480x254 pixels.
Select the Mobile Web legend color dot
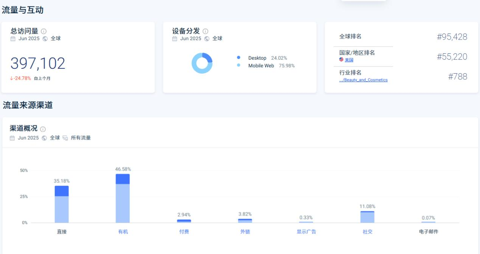239,65
